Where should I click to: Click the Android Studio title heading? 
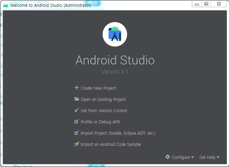[115, 60]
